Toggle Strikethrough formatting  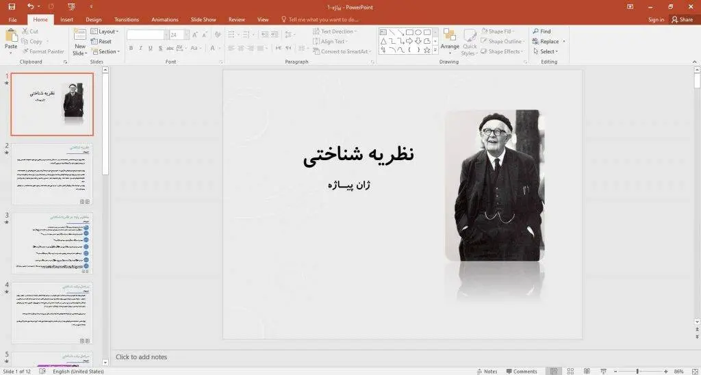pos(170,49)
